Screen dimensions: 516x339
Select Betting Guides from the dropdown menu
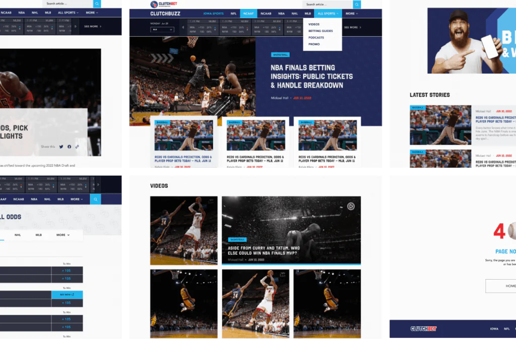tap(320, 31)
